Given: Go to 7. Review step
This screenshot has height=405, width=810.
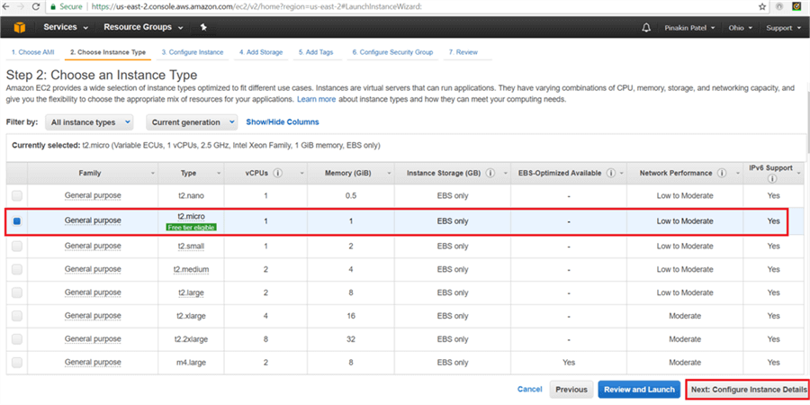Looking at the screenshot, I should (463, 52).
